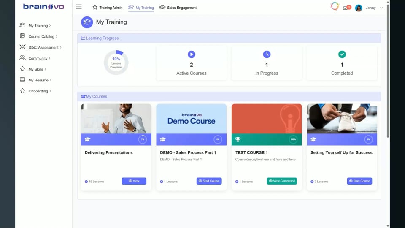Click the My Skills star icon
This screenshot has height=228, width=405.
pos(22,69)
